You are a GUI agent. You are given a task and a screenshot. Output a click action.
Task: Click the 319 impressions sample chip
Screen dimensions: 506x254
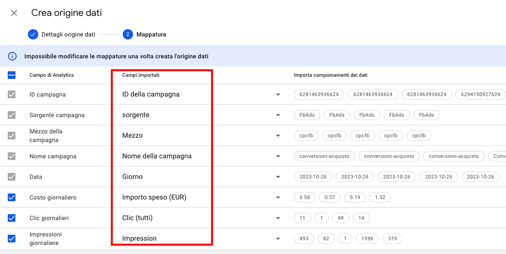tap(392, 239)
